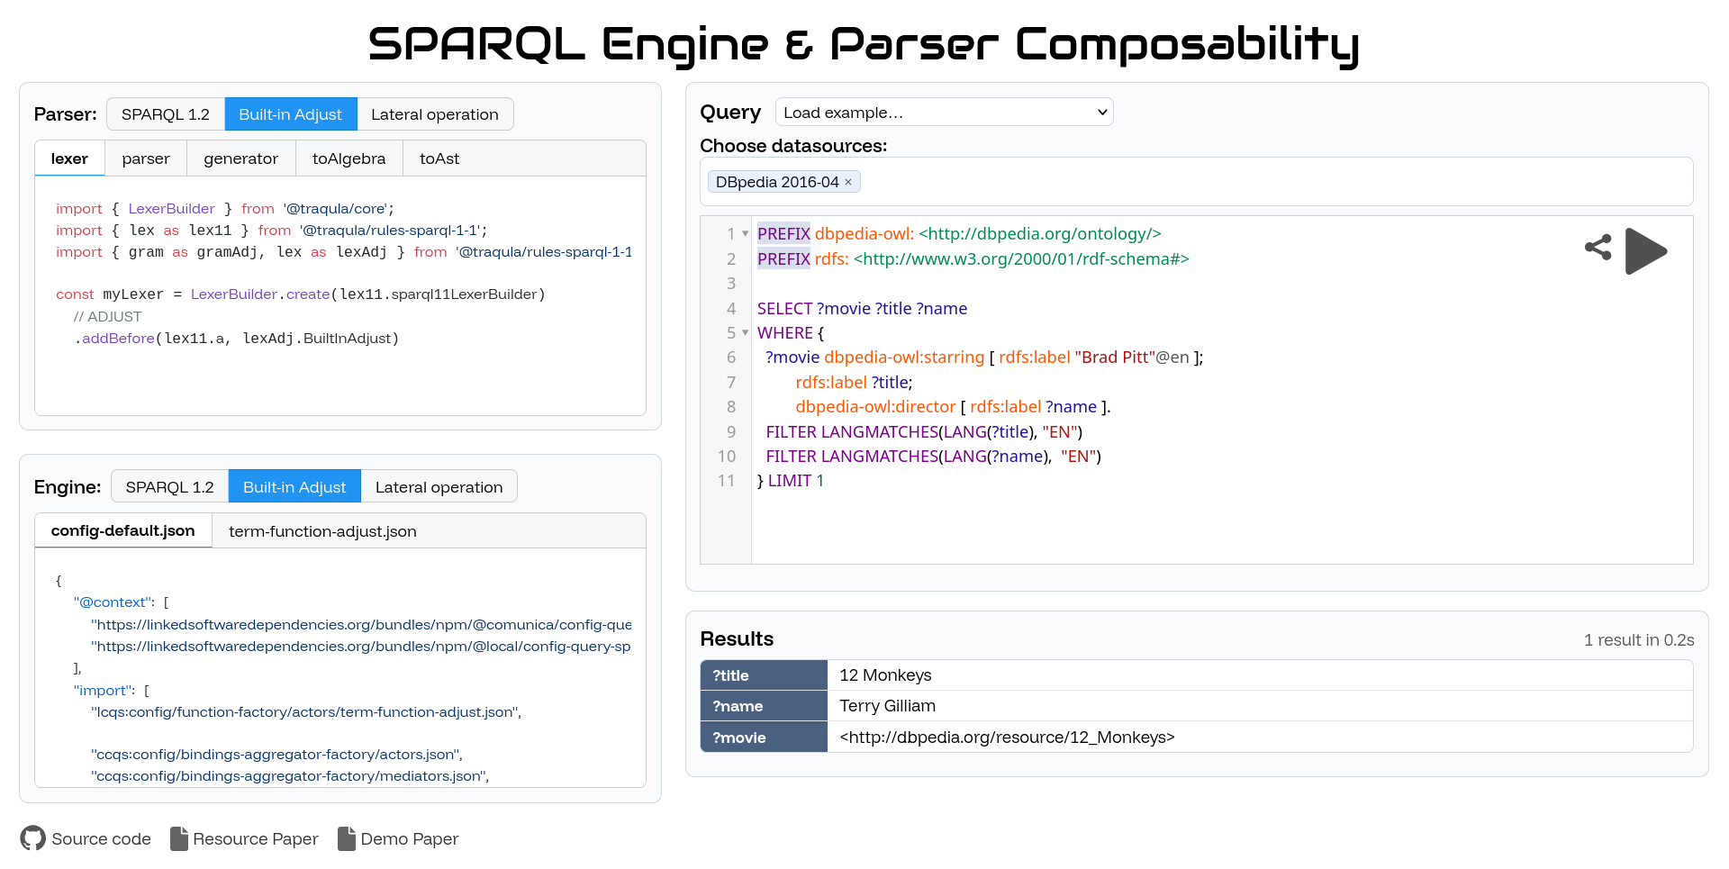Click the Resource Paper document icon
1729x869 pixels.
[178, 838]
